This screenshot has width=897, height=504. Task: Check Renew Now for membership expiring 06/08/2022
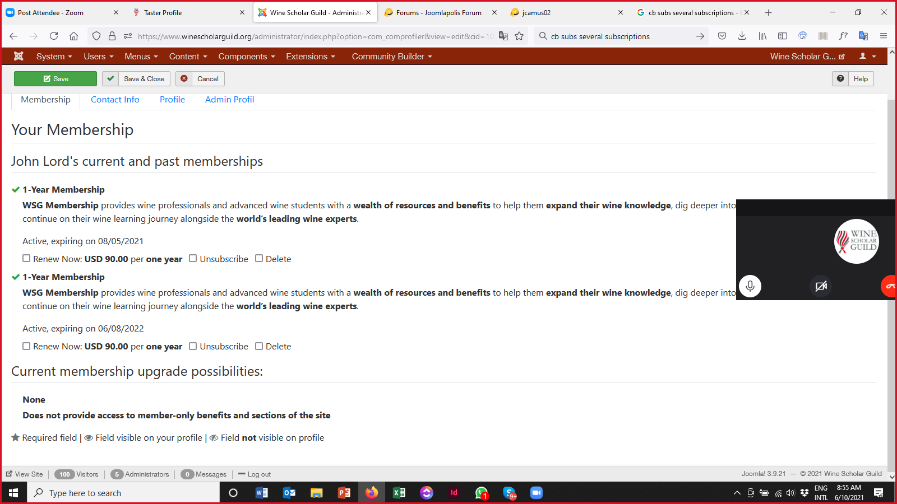(26, 346)
